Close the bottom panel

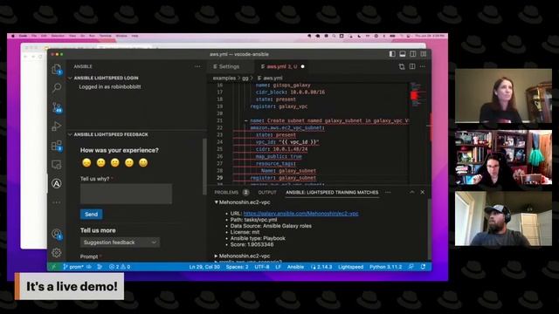423,192
